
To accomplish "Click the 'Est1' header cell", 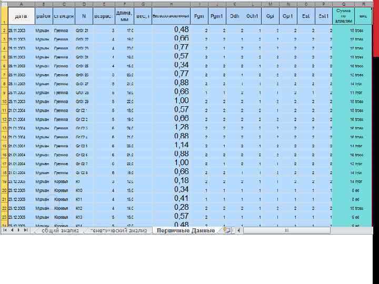I will (324, 16).
